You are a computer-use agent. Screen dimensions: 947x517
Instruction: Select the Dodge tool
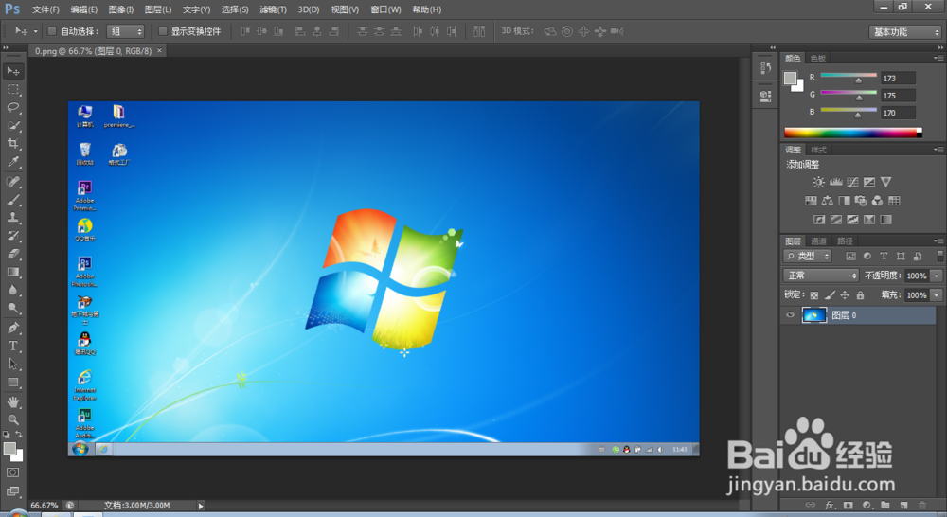(x=12, y=309)
